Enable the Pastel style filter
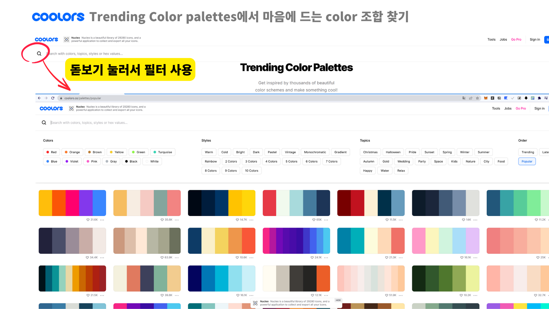 click(272, 152)
